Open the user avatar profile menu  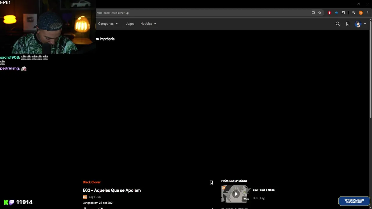point(358,24)
